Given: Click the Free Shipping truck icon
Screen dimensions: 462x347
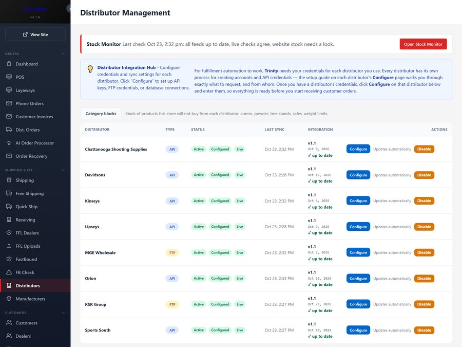Looking at the screenshot, I should (9, 193).
